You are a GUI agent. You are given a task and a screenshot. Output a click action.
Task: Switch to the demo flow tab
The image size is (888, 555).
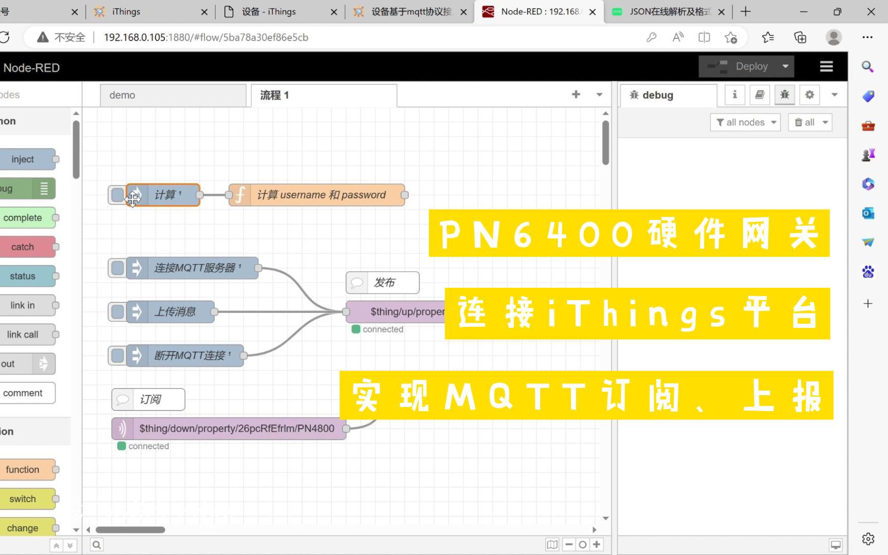(x=173, y=95)
